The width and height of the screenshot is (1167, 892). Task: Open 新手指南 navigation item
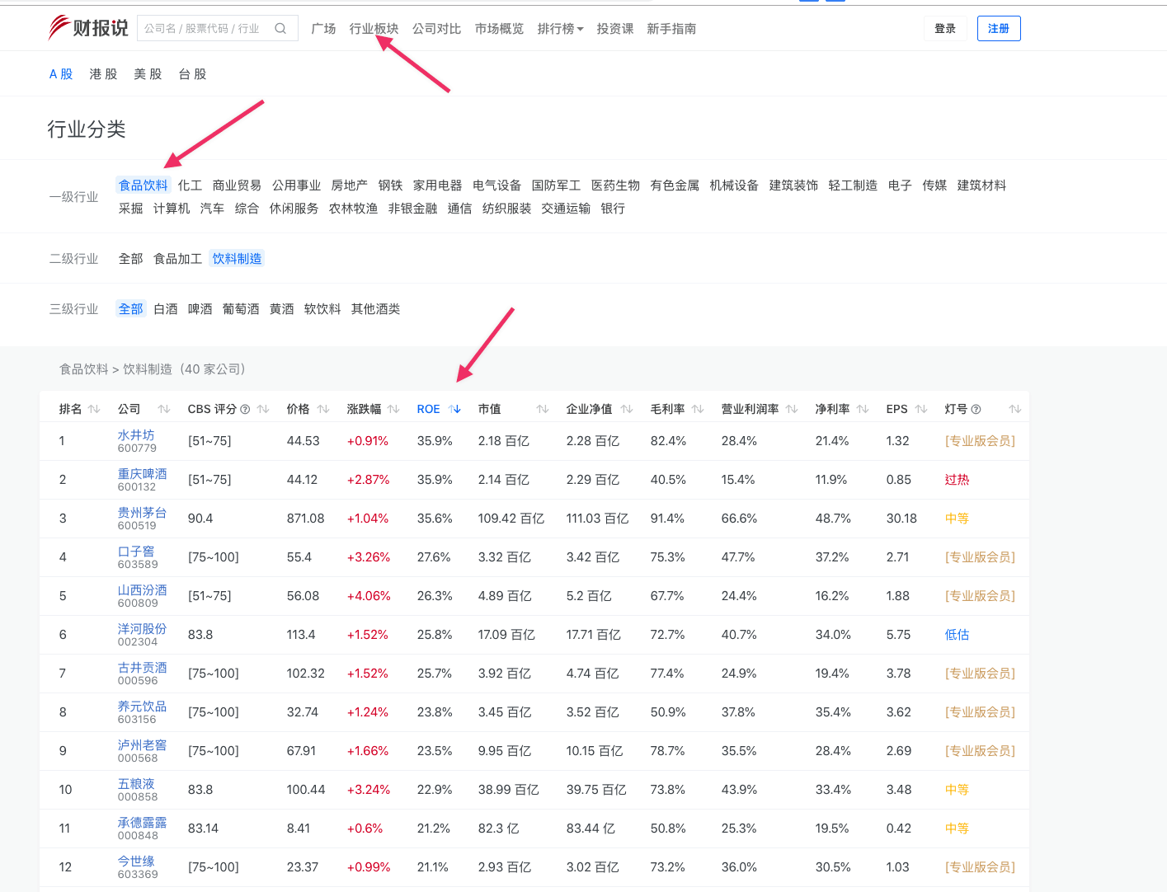tap(671, 29)
